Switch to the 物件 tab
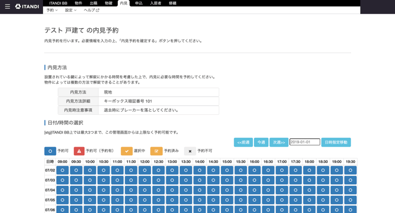The image size is (395, 213). [78, 4]
